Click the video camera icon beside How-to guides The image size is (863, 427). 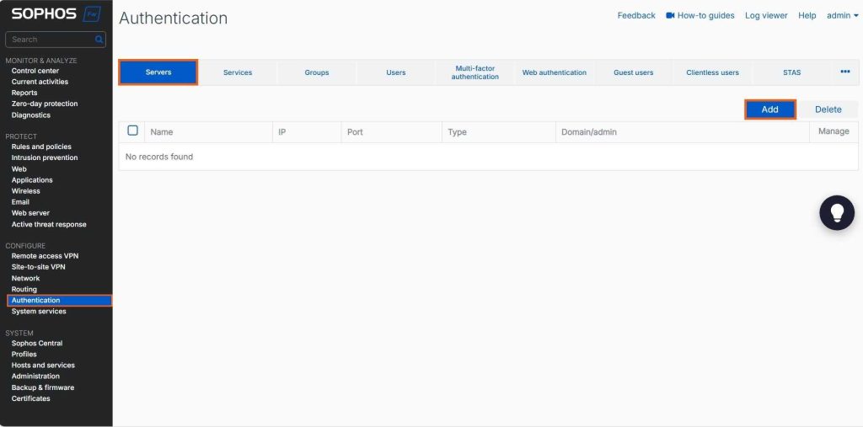pyautogui.click(x=670, y=15)
